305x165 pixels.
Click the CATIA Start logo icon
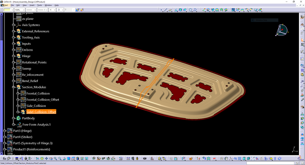[x=2, y=5]
